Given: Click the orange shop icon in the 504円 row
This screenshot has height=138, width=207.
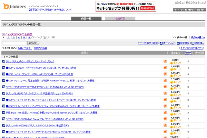Looking at the screenshot, I should pos(165,61).
